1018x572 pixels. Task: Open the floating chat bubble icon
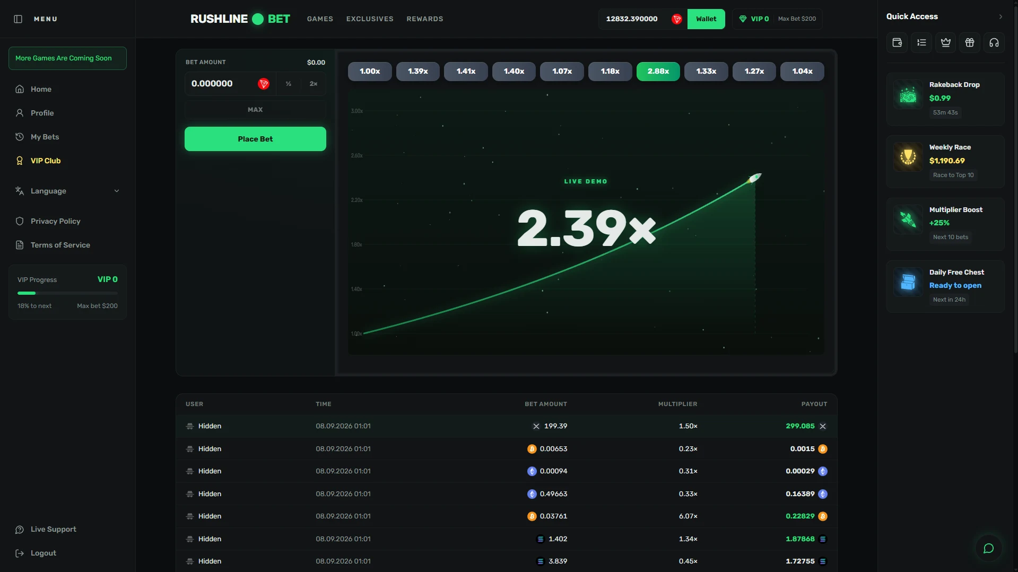pyautogui.click(x=988, y=548)
